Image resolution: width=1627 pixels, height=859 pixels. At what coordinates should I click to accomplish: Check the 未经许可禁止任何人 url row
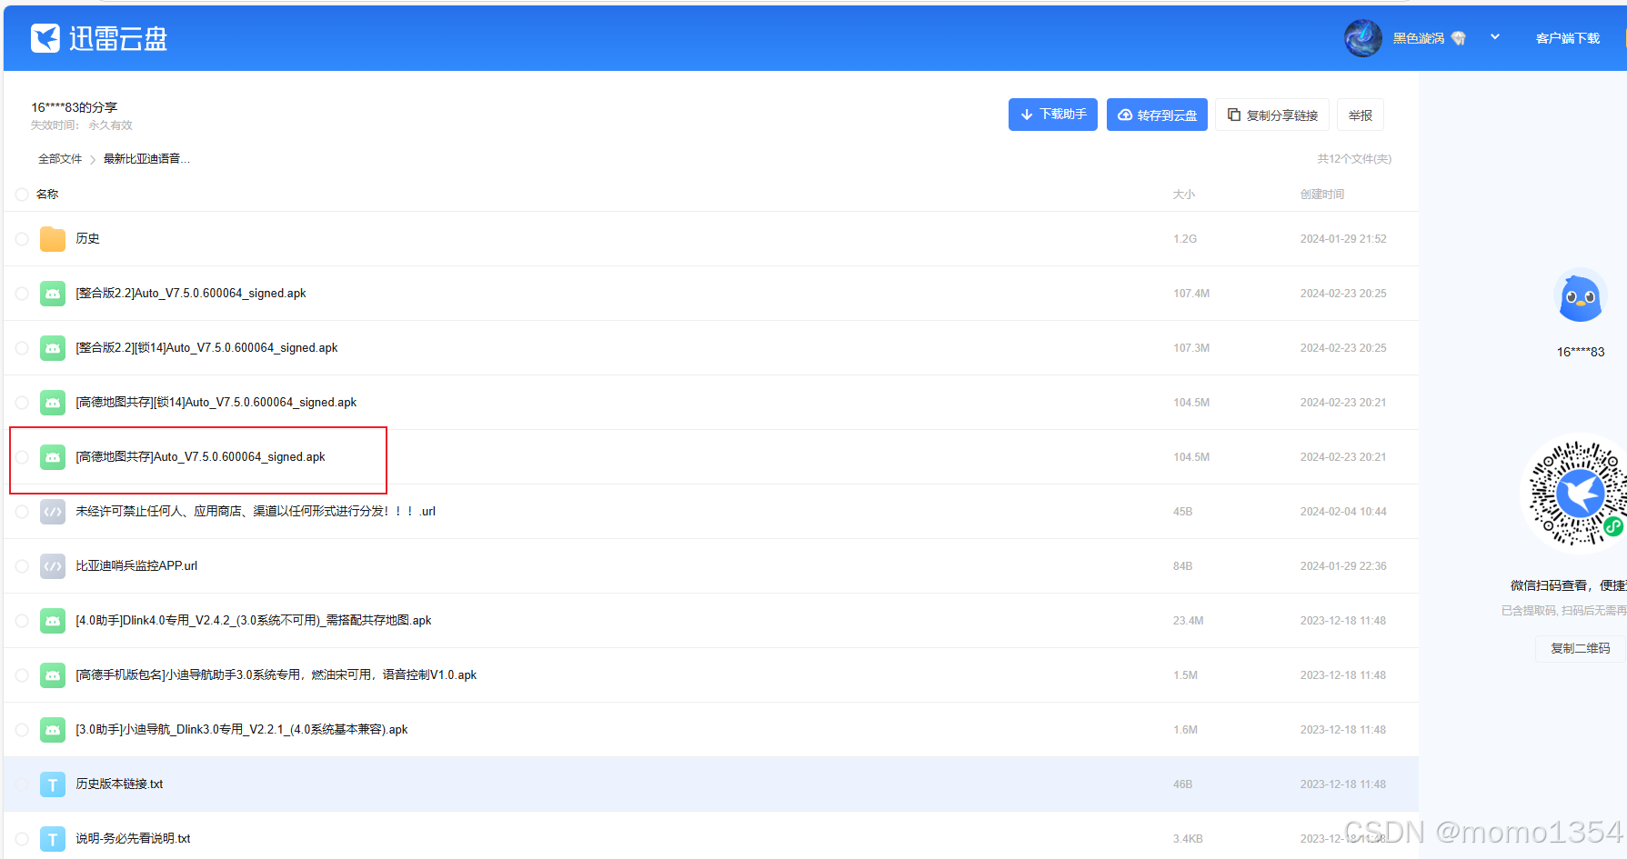[22, 512]
